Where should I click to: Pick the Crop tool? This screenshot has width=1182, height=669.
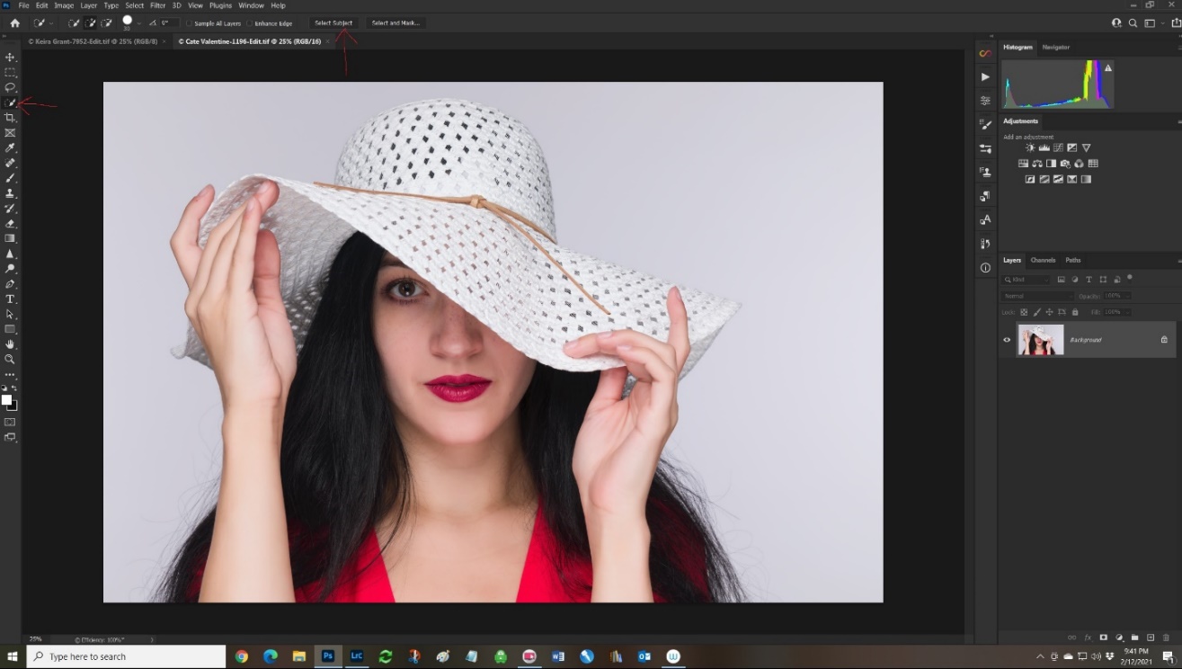pos(11,118)
